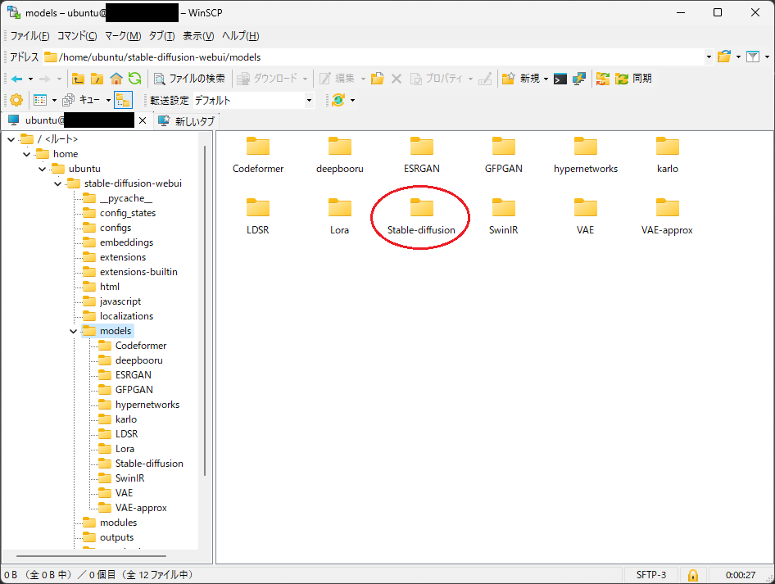Click the address path field
The height and width of the screenshot is (584, 775).
coord(377,57)
